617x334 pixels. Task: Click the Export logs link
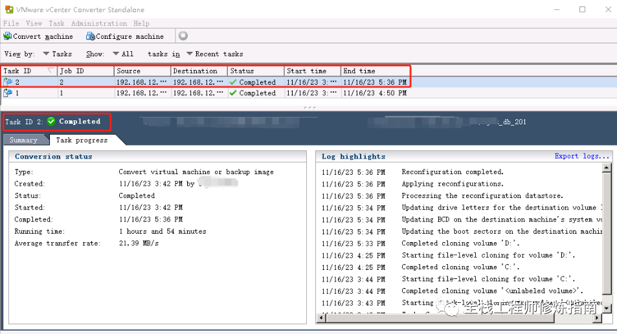pyautogui.click(x=581, y=156)
